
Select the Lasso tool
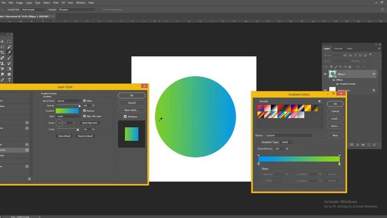click(x=2, y=47)
